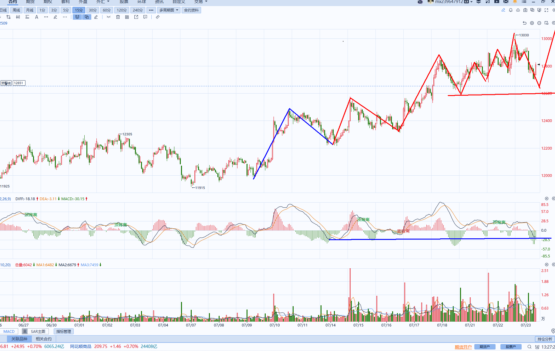The height and width of the screenshot is (351, 555).
Task: Open the 交易 menu dropdown
Action: 201,2
